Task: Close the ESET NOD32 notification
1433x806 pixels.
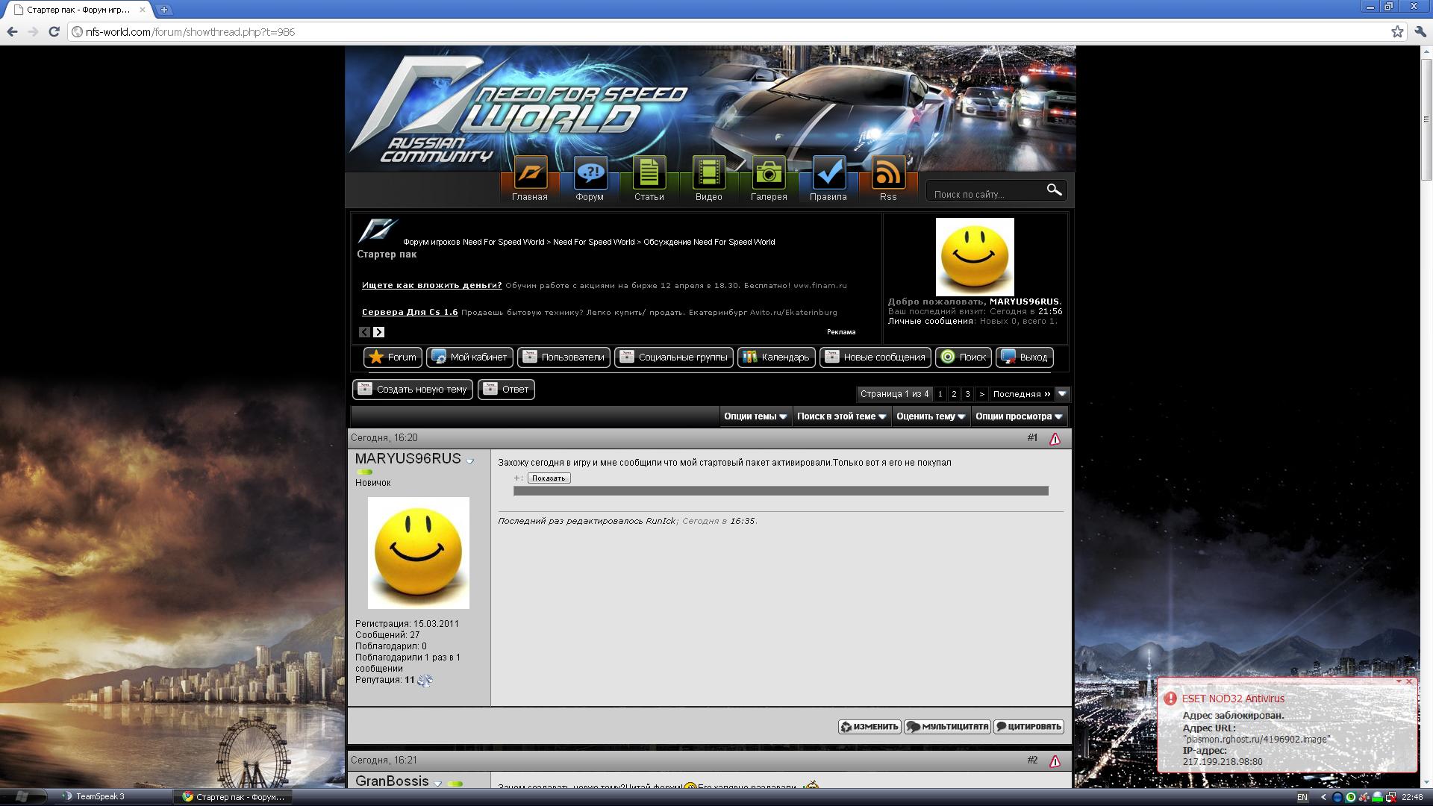Action: tap(1409, 681)
